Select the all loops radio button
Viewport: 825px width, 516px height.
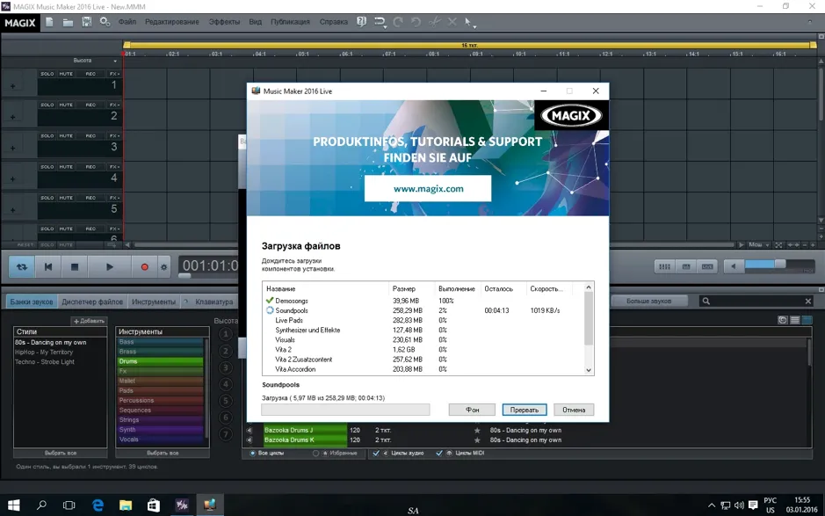(x=252, y=453)
